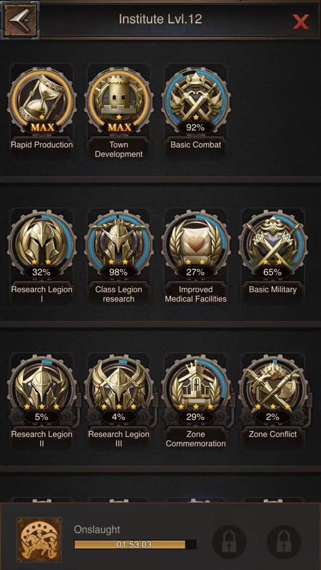Screen dimensions: 321x570
Task: Go back using the arrow button
Action: pyautogui.click(x=19, y=19)
